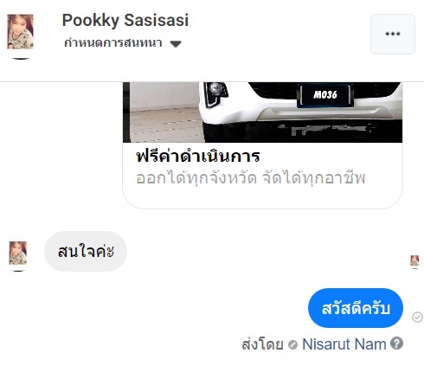Open Pookky Sasisasi's large profile picture in header

(20, 32)
